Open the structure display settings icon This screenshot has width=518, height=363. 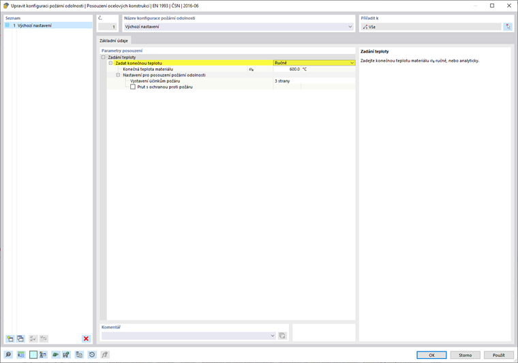43,355
